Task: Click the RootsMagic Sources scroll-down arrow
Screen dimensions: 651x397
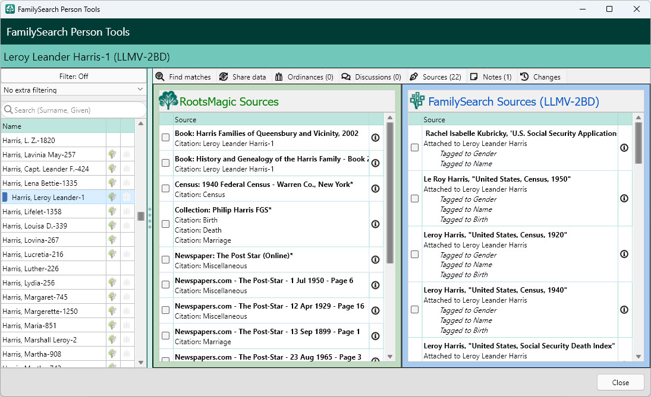Action: pos(390,357)
